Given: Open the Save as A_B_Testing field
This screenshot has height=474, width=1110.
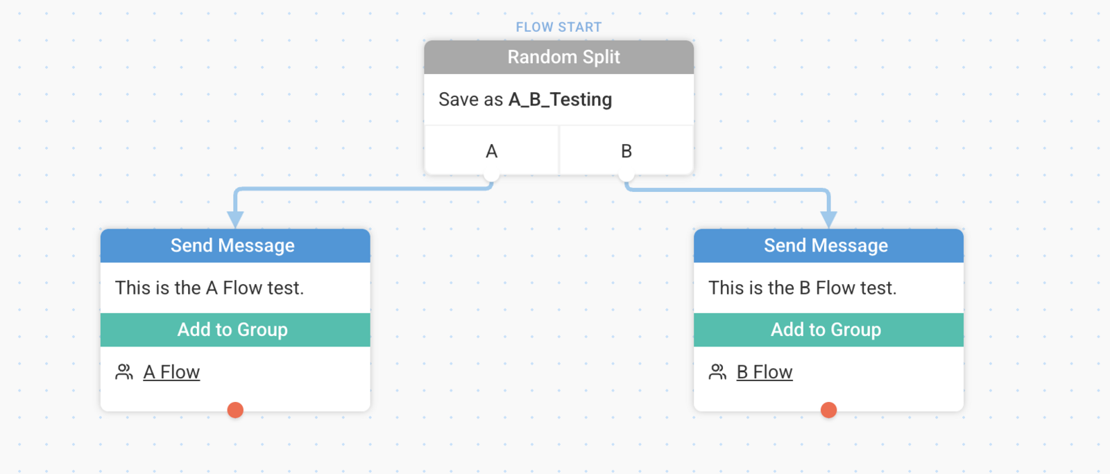Looking at the screenshot, I should click(558, 100).
